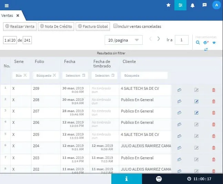Focus the Ir a page number field

click(182, 40)
